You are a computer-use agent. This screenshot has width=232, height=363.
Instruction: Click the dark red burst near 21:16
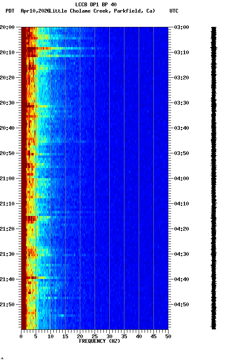pyautogui.click(x=32, y=218)
